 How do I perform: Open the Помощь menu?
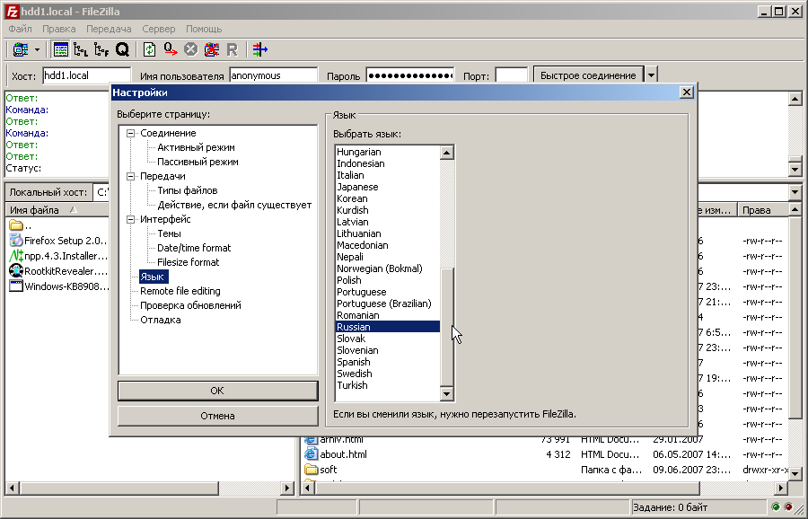(x=204, y=29)
